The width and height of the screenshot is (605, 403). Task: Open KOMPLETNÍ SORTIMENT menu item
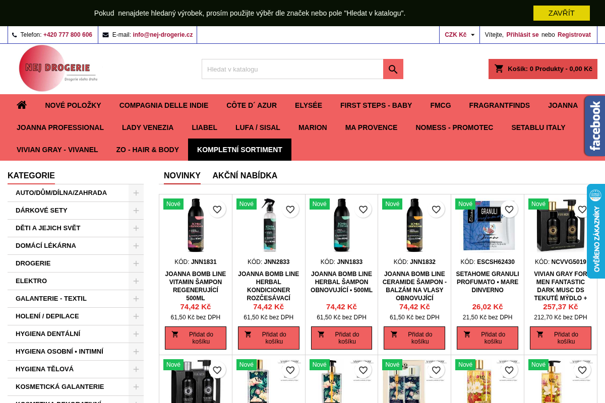239,150
